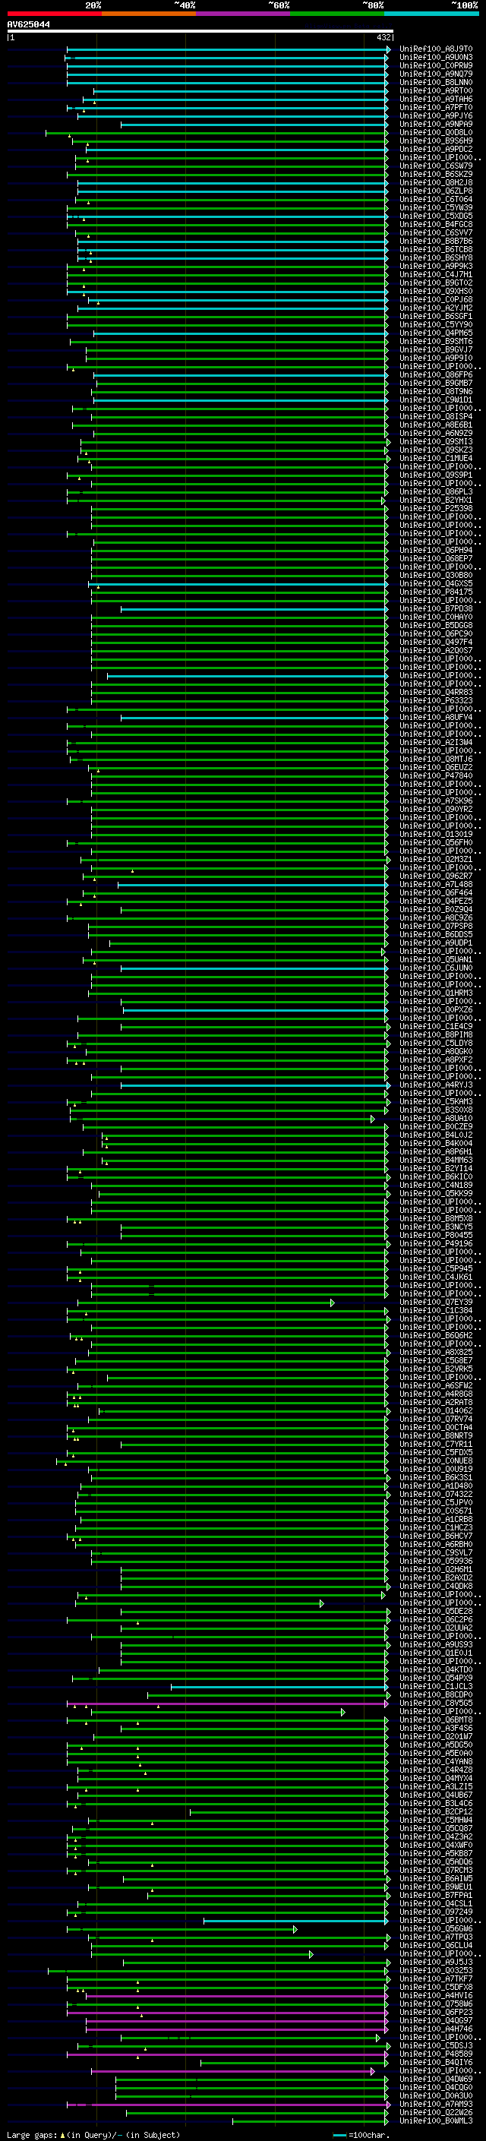
Task: Select hit label UniRef100_A4HVI6
Action: [436, 1995]
